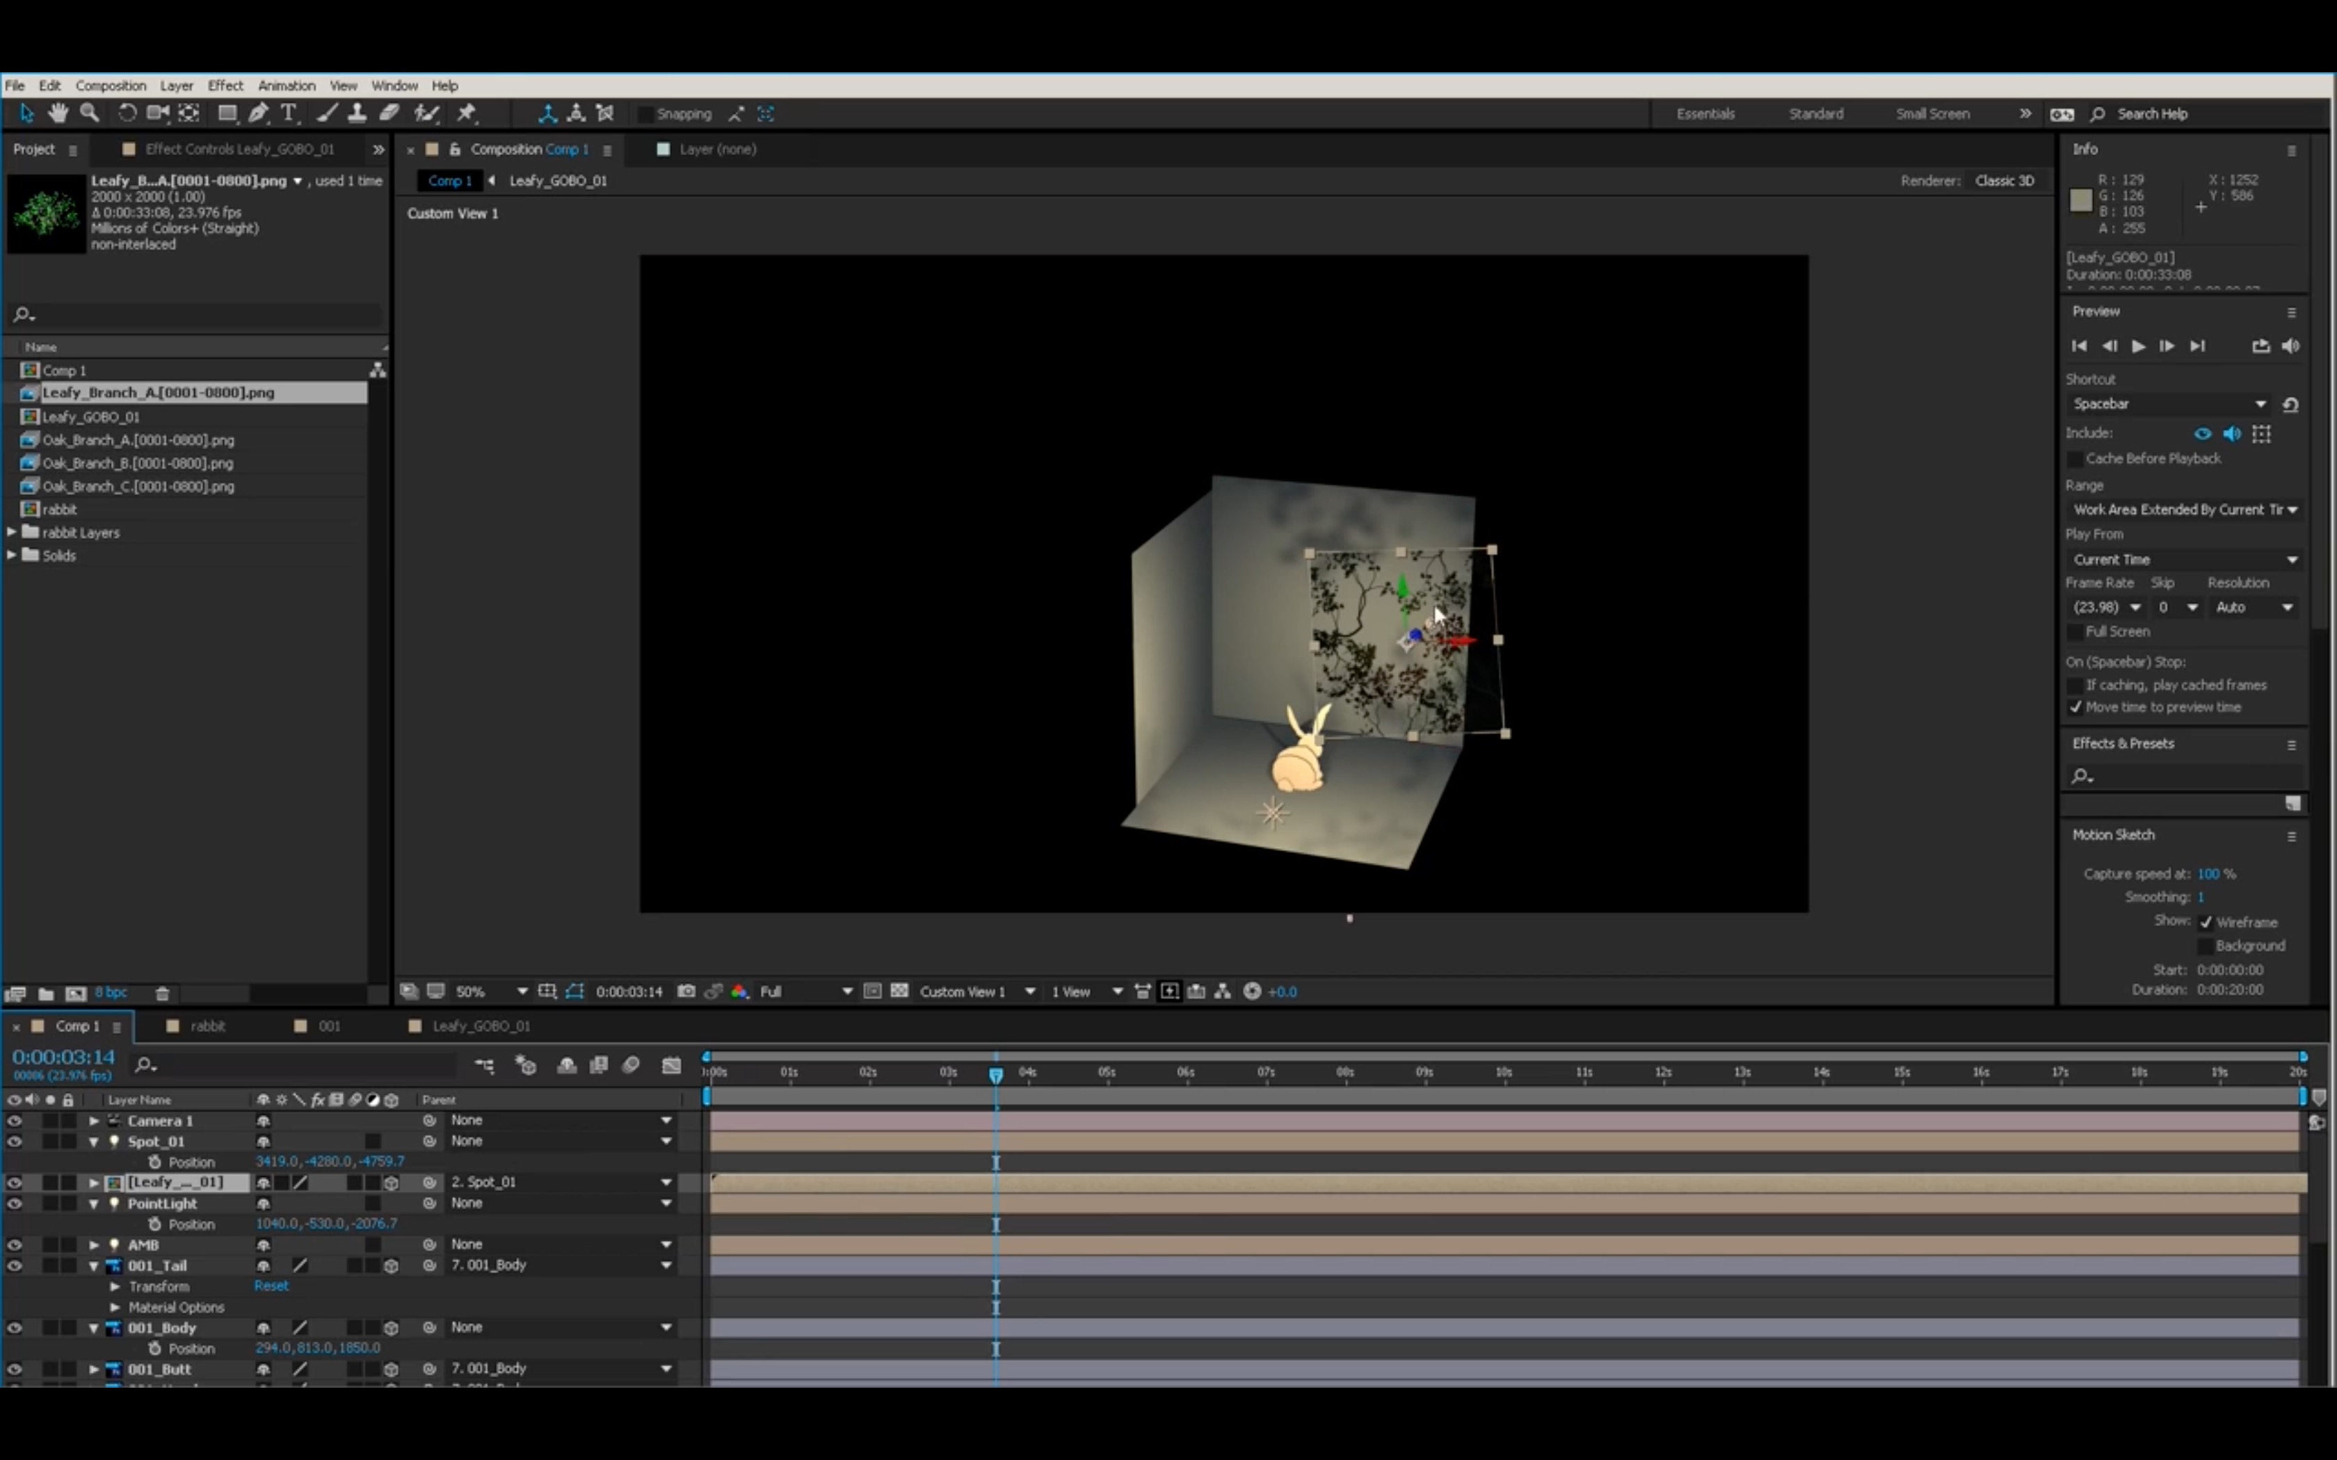
Task: Select the Rectangle shape tool
Action: tap(227, 113)
